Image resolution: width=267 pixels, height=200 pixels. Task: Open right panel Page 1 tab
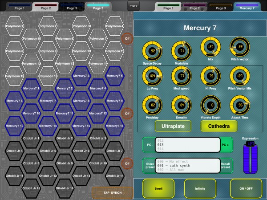coord(168,7)
